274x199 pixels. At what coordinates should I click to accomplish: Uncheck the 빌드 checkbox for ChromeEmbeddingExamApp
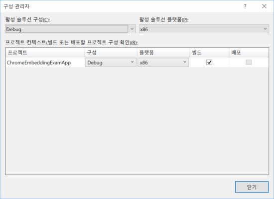click(x=209, y=63)
